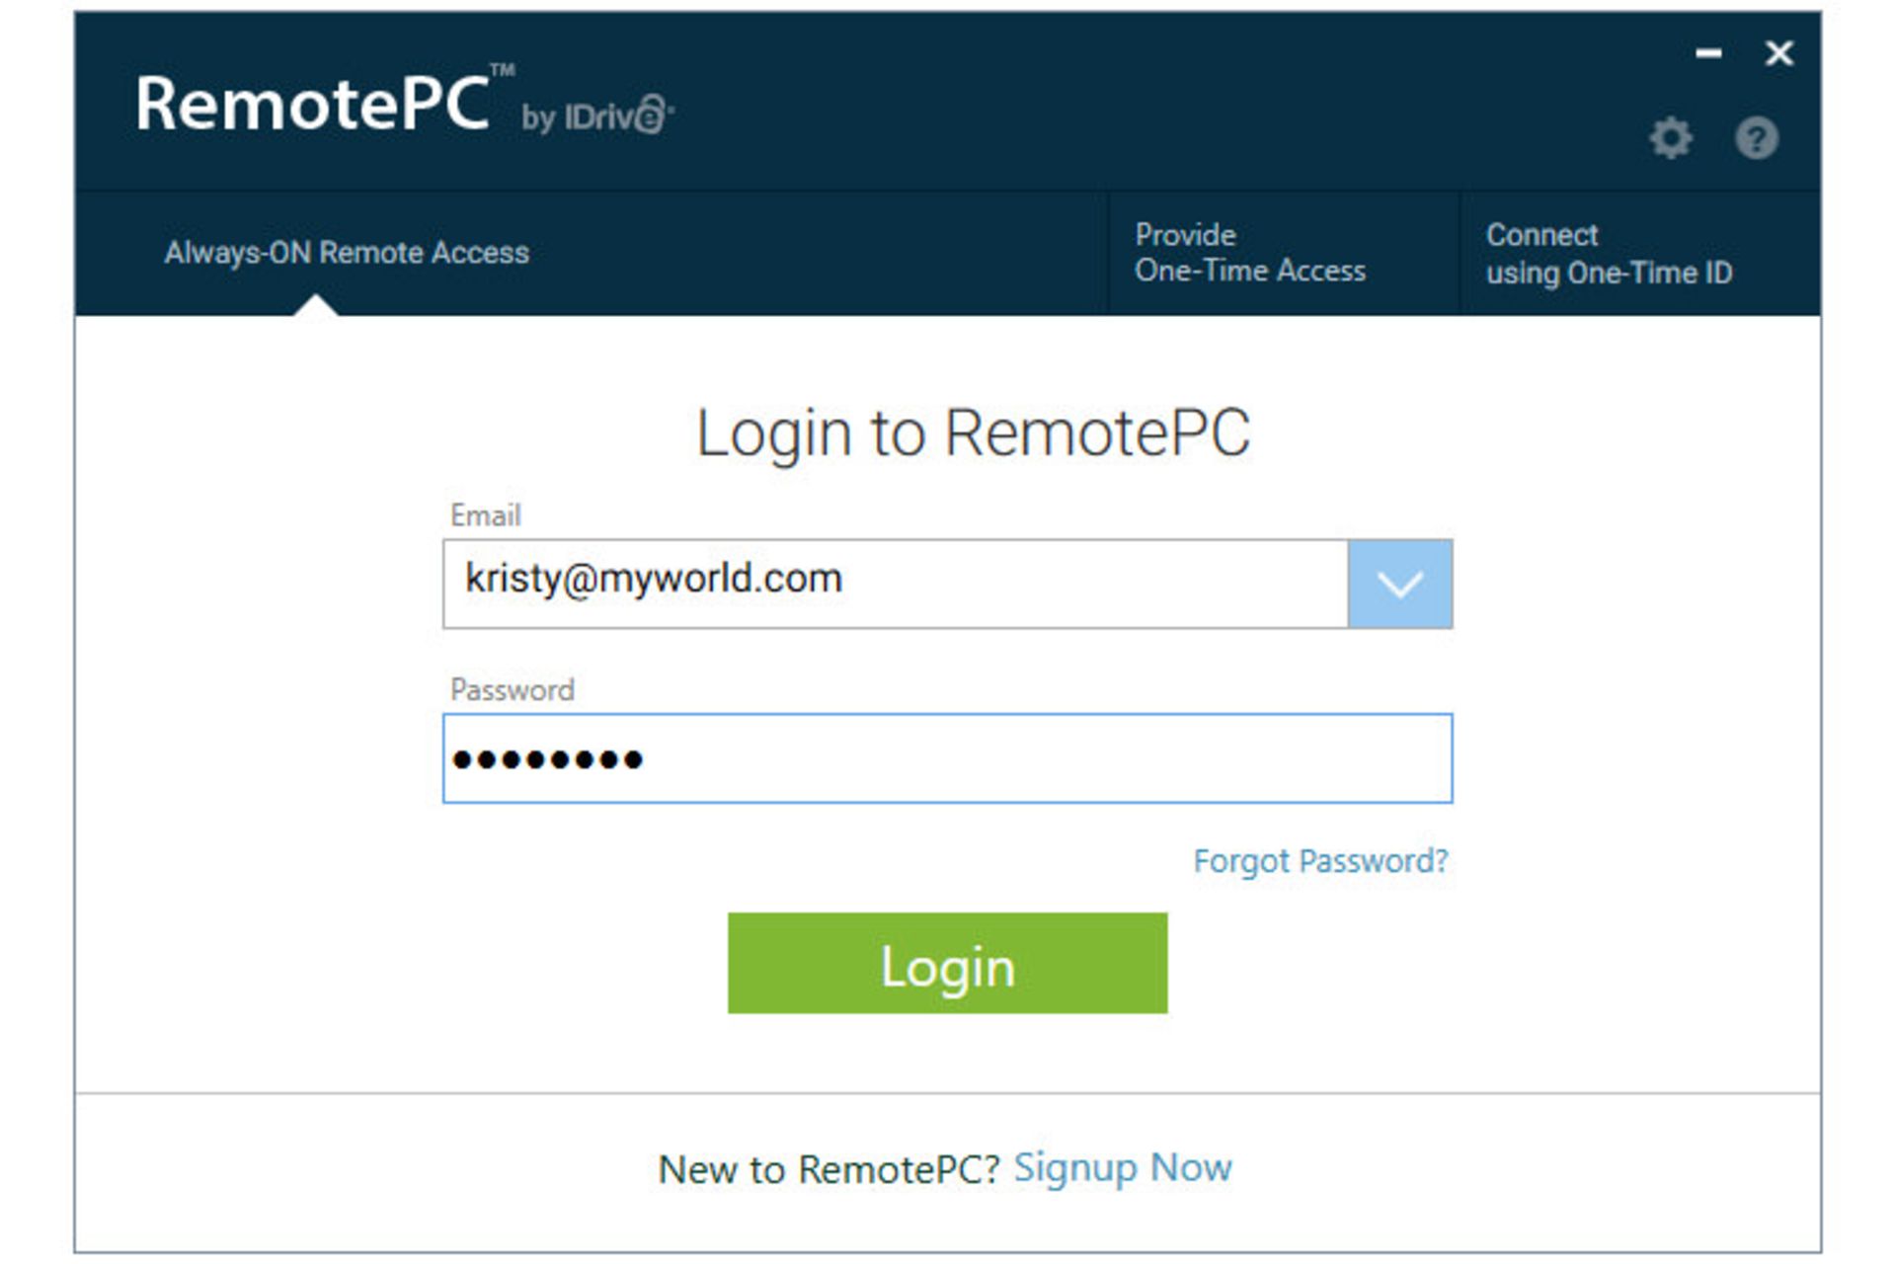Image resolution: width=1896 pixels, height=1264 pixels.
Task: Click the Email field label
Action: pos(485,515)
